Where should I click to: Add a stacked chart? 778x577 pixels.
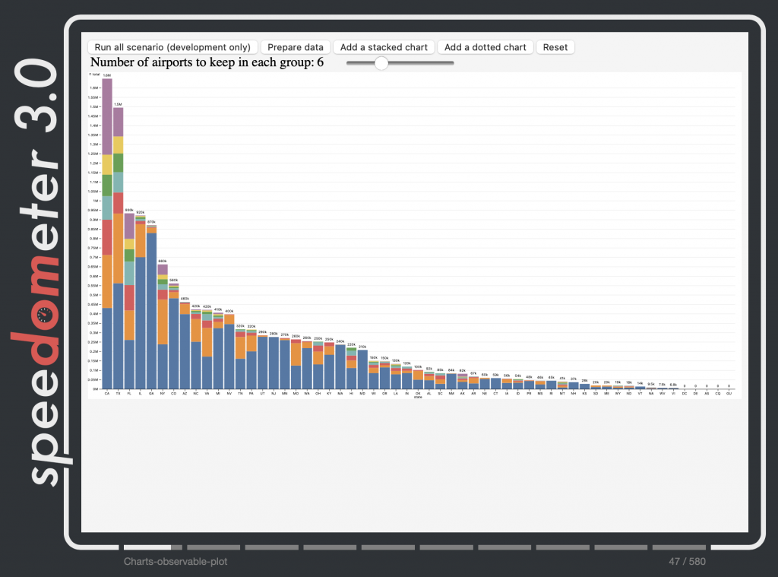pos(384,47)
